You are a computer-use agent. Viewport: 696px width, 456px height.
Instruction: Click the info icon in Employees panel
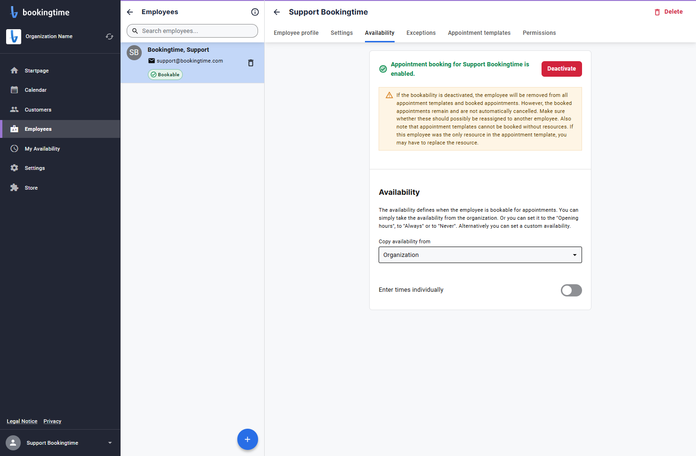coord(255,12)
